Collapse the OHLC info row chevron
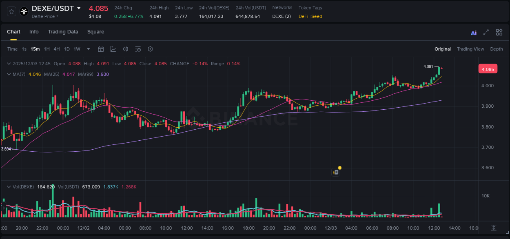The width and height of the screenshot is (510, 239). [9, 64]
